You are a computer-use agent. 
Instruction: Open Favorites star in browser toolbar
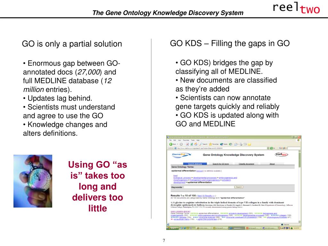pos(214,144)
